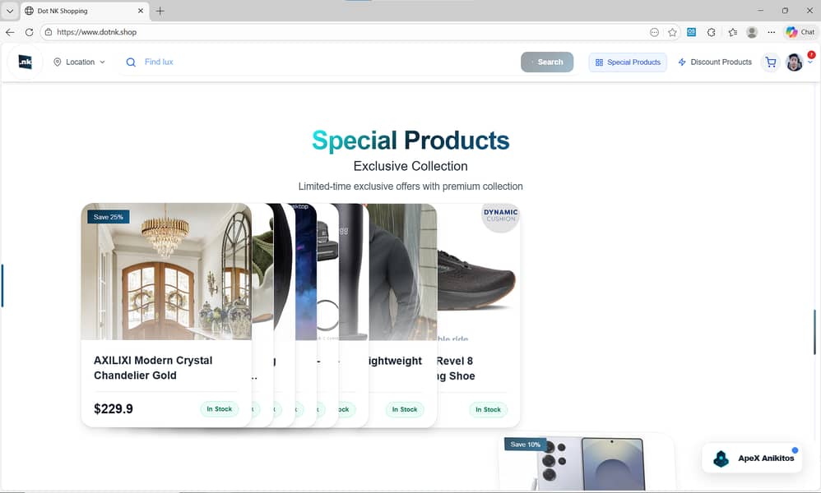Open the Copilot Chat button
The height and width of the screenshot is (493, 821).
pyautogui.click(x=800, y=32)
